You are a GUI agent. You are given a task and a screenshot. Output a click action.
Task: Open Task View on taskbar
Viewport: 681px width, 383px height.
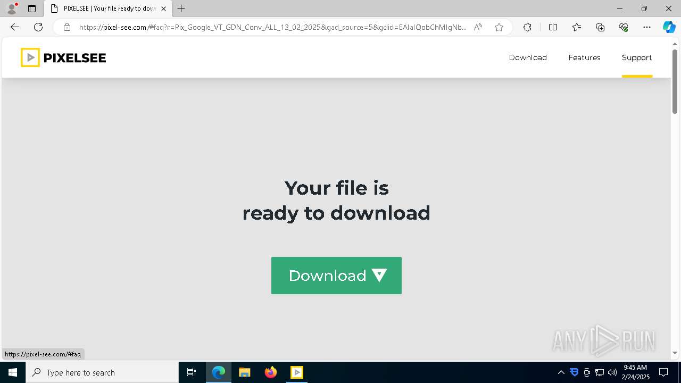coord(192,372)
